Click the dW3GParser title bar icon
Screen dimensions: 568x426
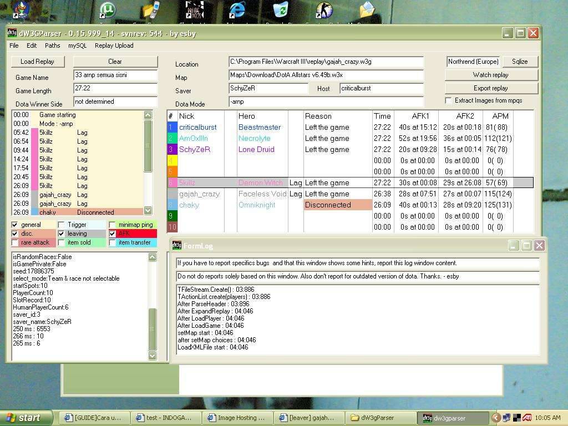point(12,33)
